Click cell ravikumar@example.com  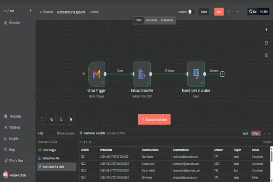(x=192, y=157)
